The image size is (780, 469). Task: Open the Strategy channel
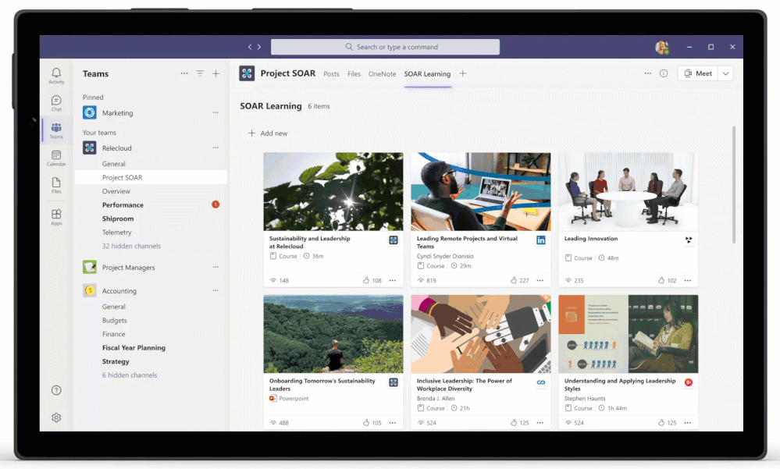pos(116,361)
